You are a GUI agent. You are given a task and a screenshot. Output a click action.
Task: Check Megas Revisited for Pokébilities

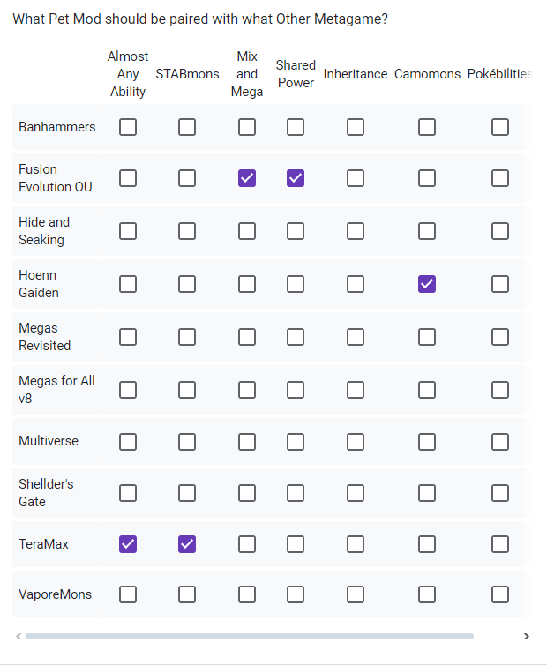[500, 337]
